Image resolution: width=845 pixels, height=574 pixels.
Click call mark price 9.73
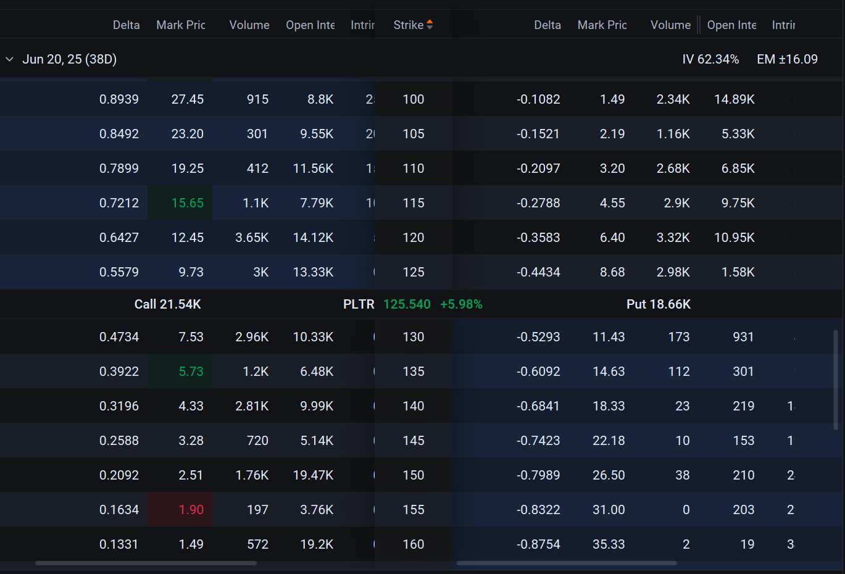click(191, 272)
